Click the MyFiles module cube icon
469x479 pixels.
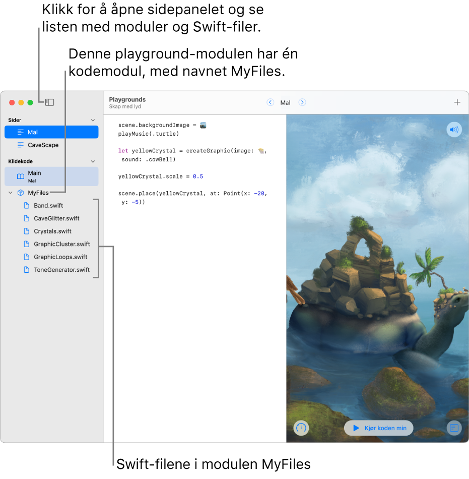coord(21,193)
